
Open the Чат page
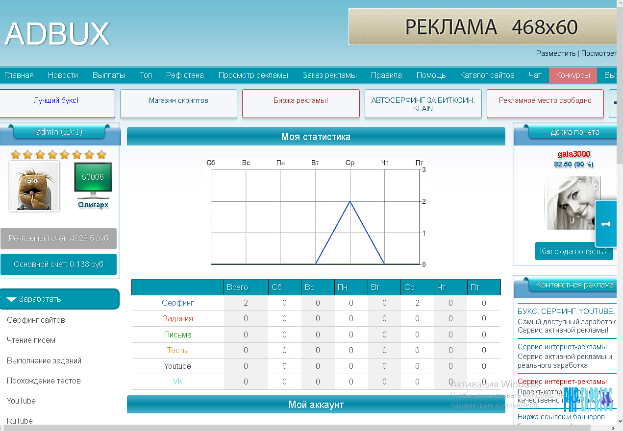535,75
